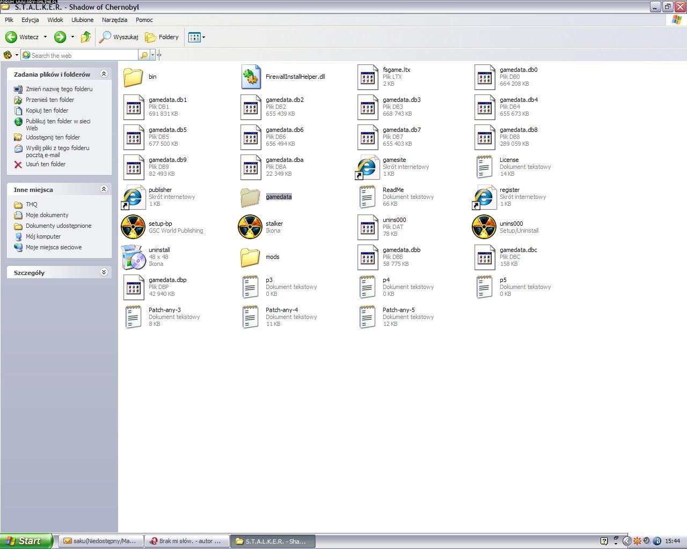The width and height of the screenshot is (687, 549).
Task: Switch to saku(Niedostępny/Ma... taskbar window
Action: 102,541
